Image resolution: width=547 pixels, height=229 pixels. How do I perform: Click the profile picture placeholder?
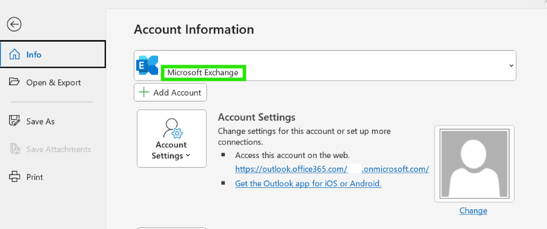point(474,164)
